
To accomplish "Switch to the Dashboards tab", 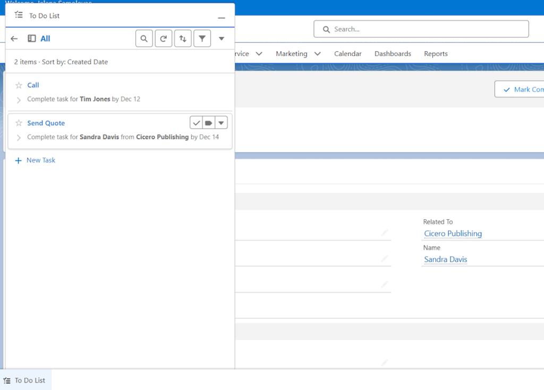I will [x=393, y=53].
